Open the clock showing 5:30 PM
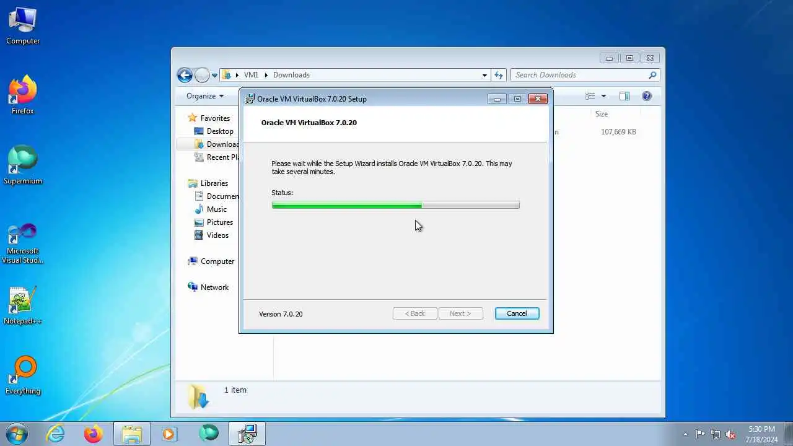The image size is (793, 446). 761,434
